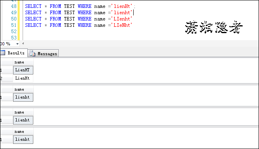Click the 'name' column header of third grid

click(x=23, y=112)
